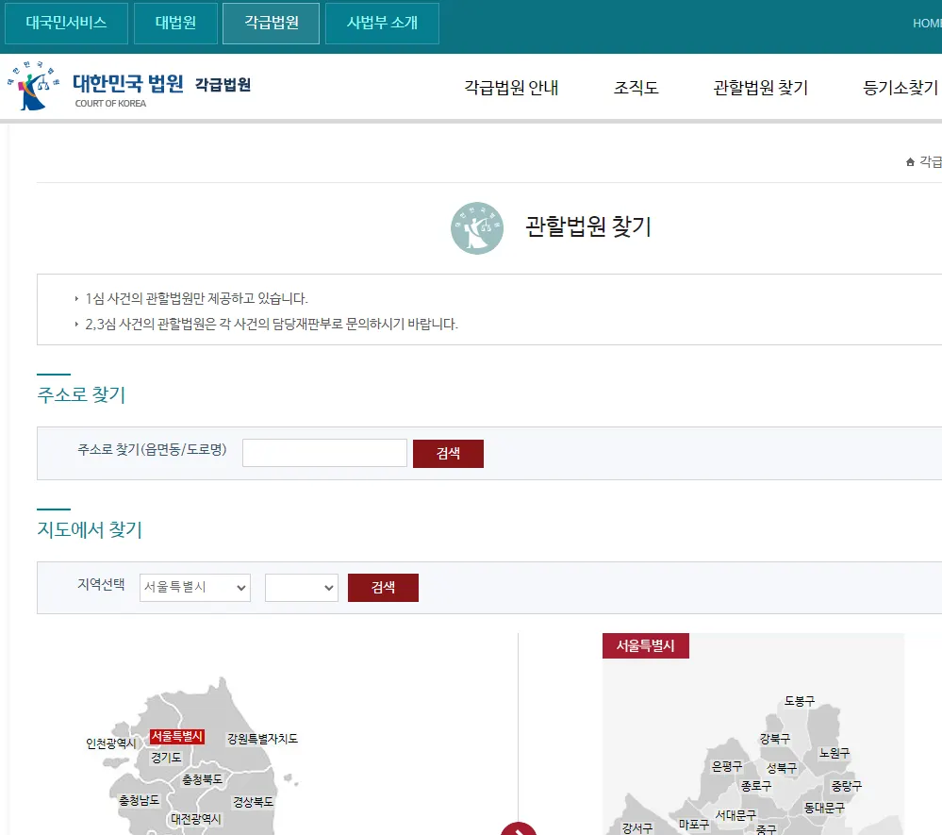The width and height of the screenshot is (942, 835).
Task: Click 검색 button next to address field
Action: click(448, 453)
